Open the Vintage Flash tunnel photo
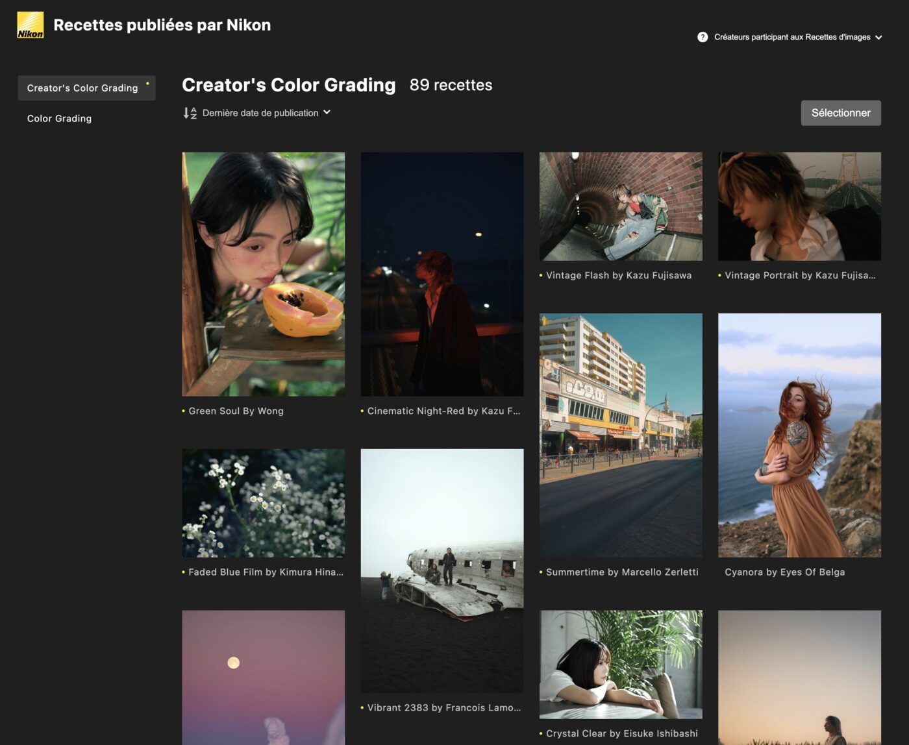 [x=620, y=206]
